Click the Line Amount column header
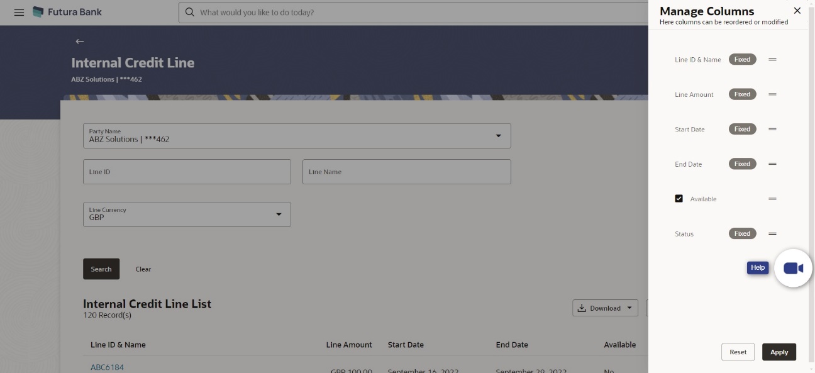The image size is (815, 373). (349, 345)
